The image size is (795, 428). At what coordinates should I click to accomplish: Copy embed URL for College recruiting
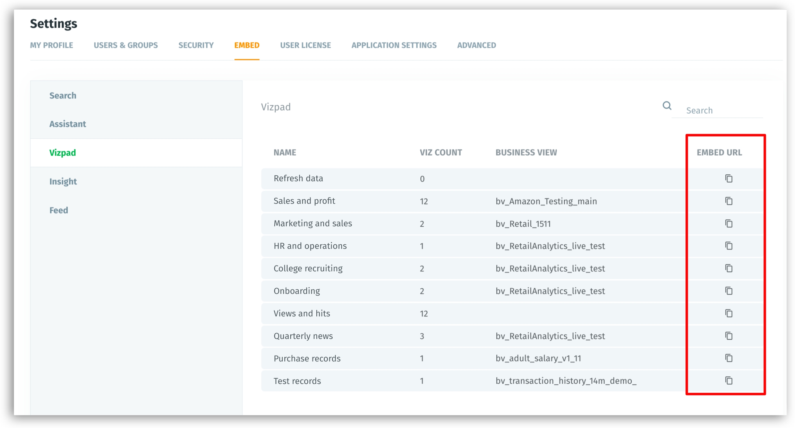728,268
